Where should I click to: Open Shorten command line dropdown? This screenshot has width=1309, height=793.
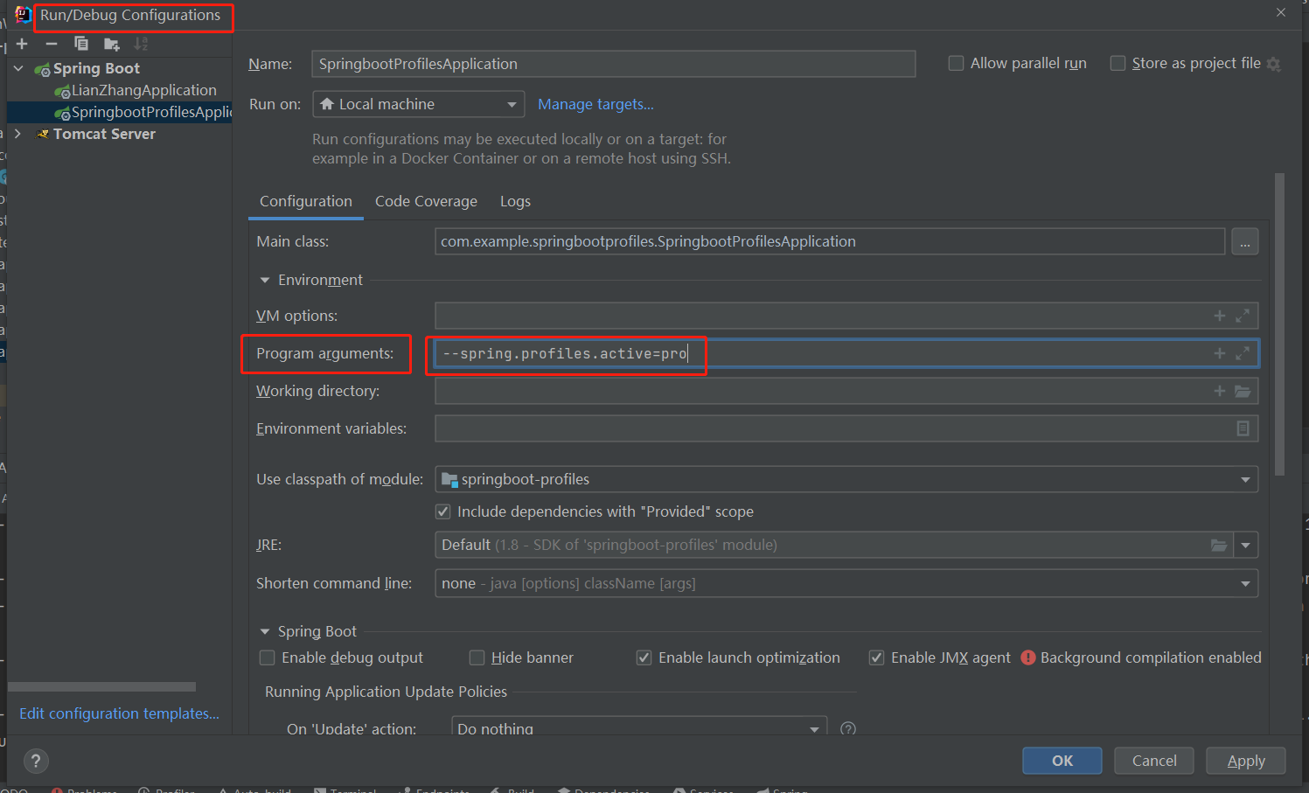846,583
